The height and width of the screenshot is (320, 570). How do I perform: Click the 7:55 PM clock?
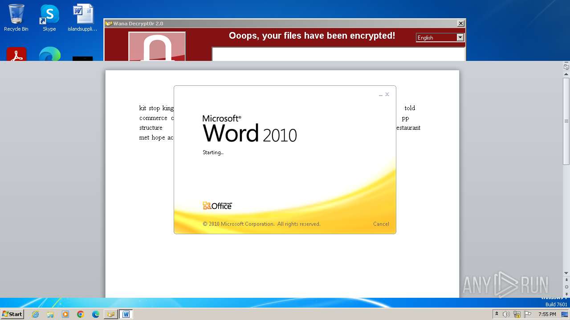[547, 314]
